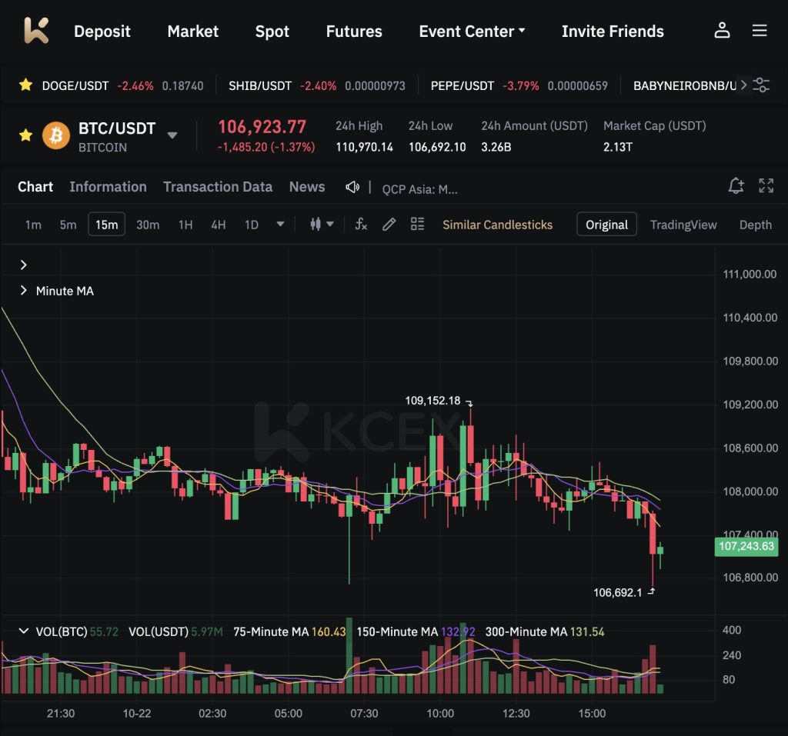This screenshot has height=736, width=788.
Task: Switch chart engine to TradingView
Action: click(x=683, y=225)
